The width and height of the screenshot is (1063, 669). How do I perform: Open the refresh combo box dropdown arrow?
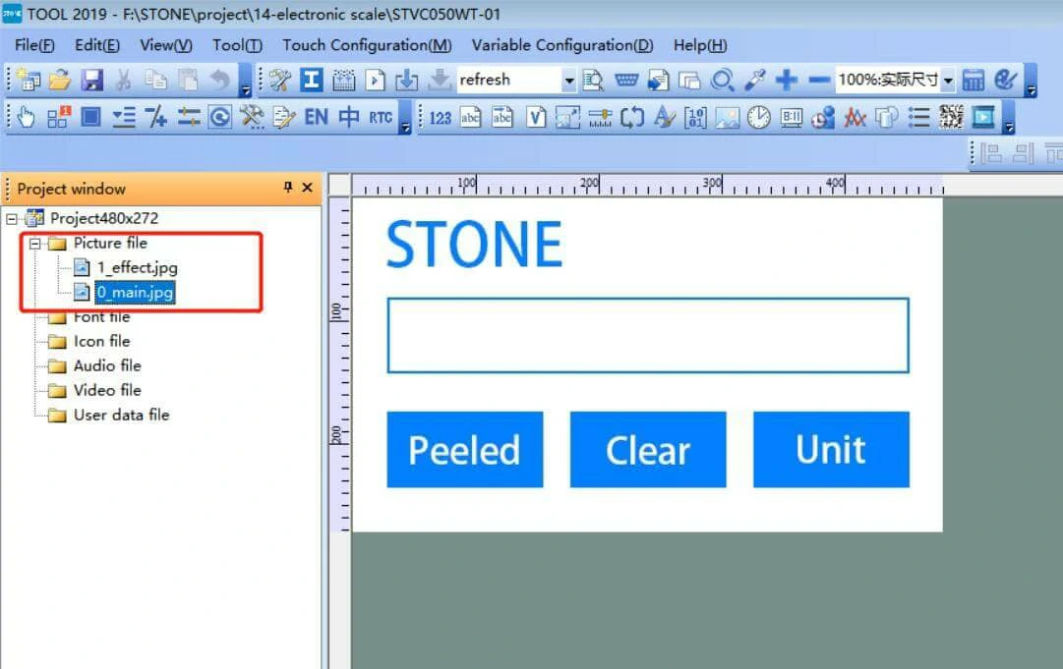[568, 81]
